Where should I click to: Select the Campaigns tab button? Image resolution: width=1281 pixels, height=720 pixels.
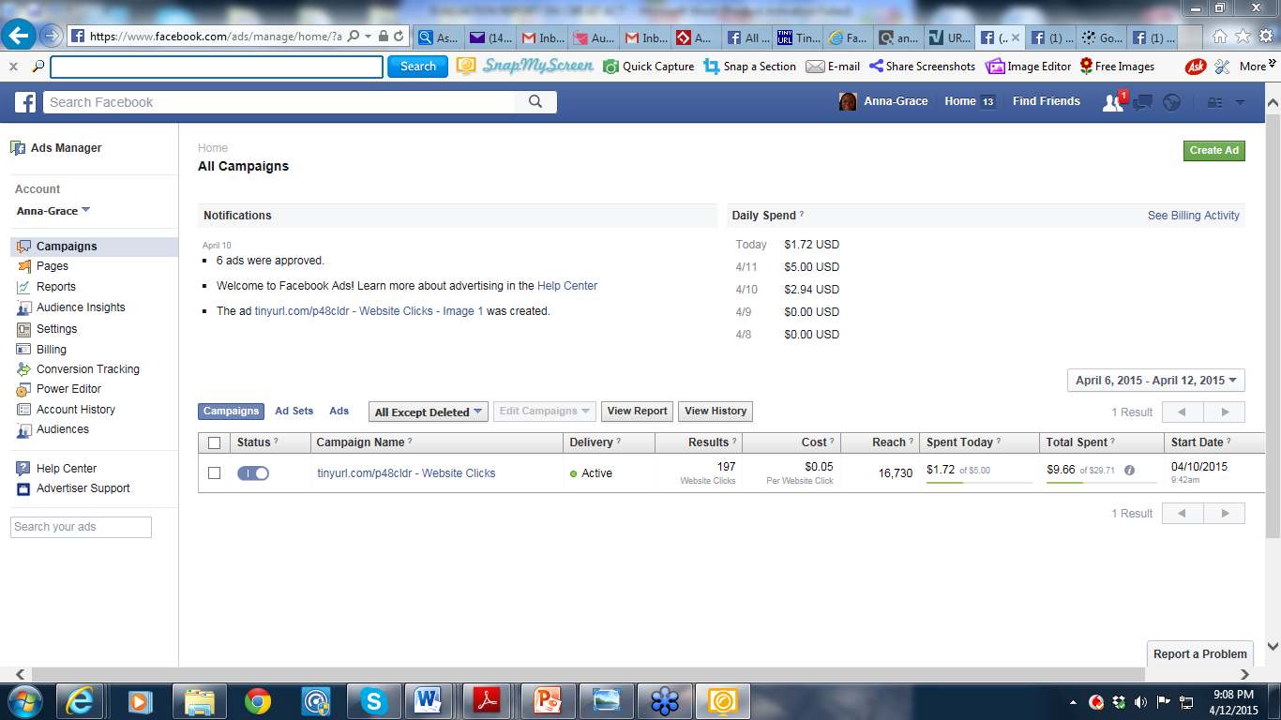231,412
